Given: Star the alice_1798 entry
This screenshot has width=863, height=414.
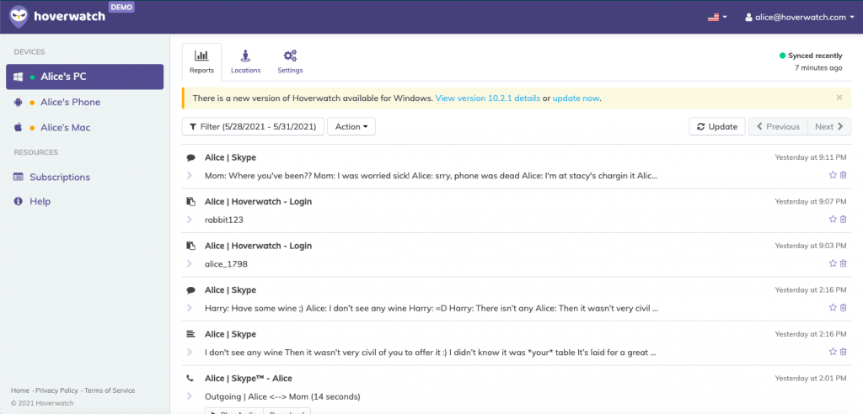Looking at the screenshot, I should 833,263.
